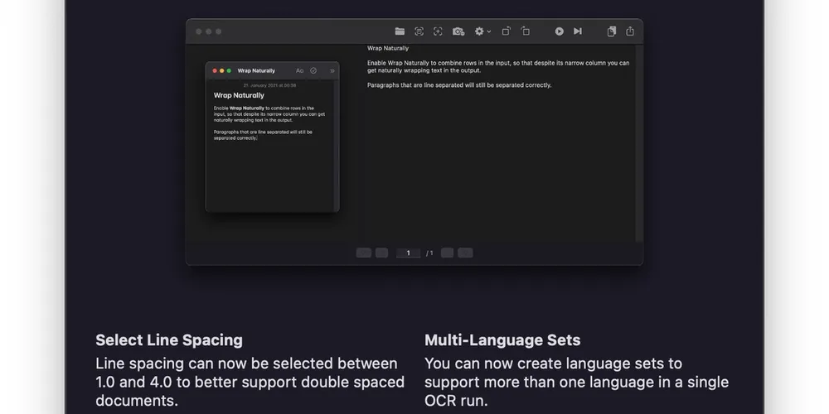Click the Aa format icon in Notes window
The height and width of the screenshot is (414, 829).
(x=300, y=70)
